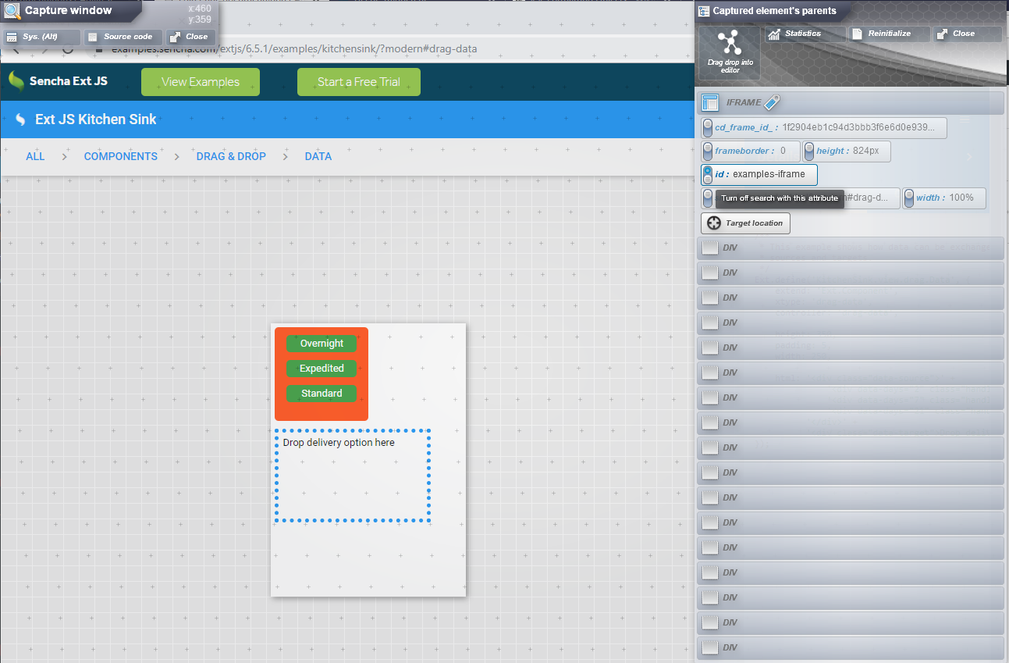Reinitialize the captured element

coord(888,33)
